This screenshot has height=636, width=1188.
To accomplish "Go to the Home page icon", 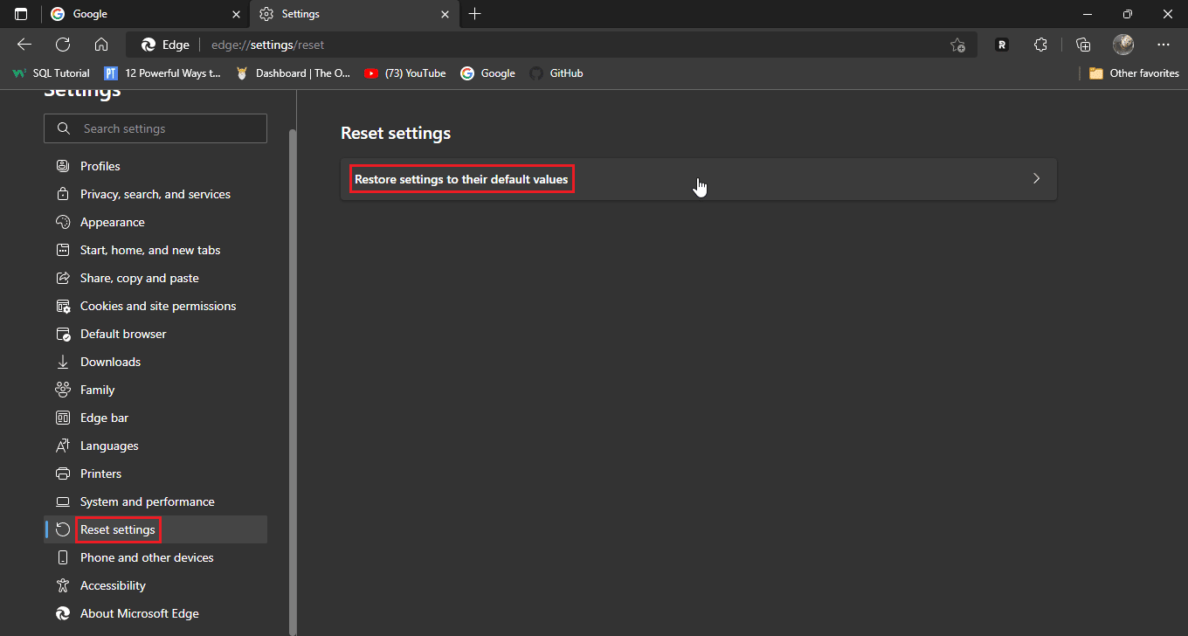I will (101, 45).
